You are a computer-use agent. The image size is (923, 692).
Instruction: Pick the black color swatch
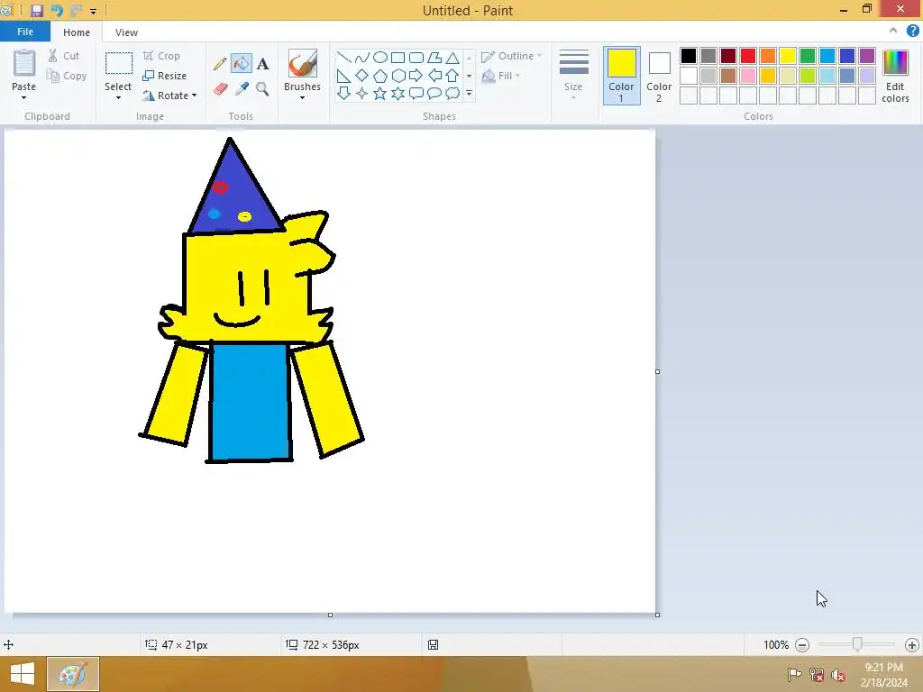coord(689,56)
